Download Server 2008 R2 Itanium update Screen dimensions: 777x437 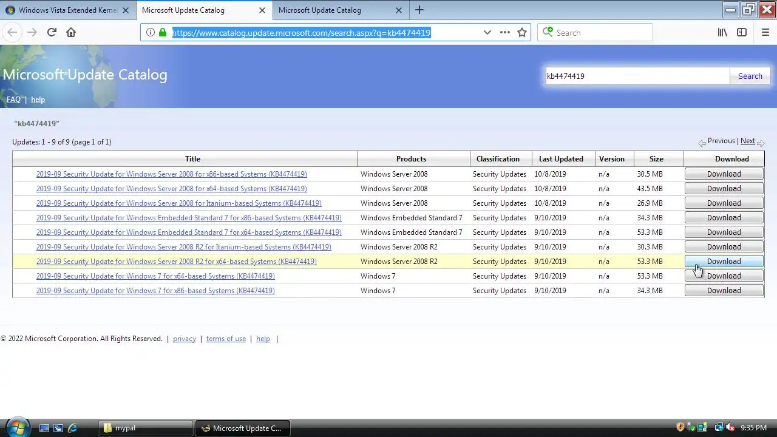point(724,247)
